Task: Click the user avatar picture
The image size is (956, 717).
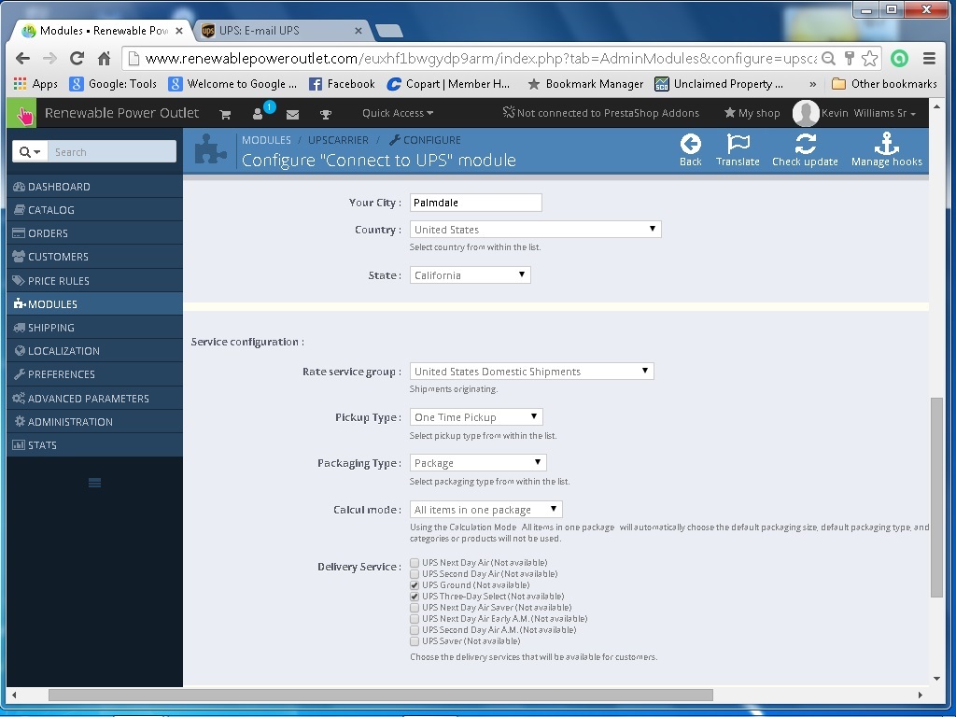Action: coord(806,113)
